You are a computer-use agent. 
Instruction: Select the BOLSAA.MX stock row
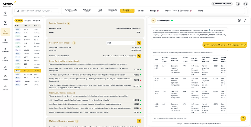28,74
